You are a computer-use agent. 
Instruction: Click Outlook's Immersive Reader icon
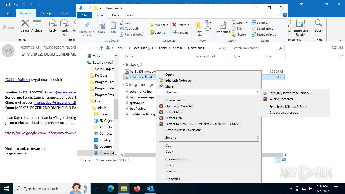[301, 24]
